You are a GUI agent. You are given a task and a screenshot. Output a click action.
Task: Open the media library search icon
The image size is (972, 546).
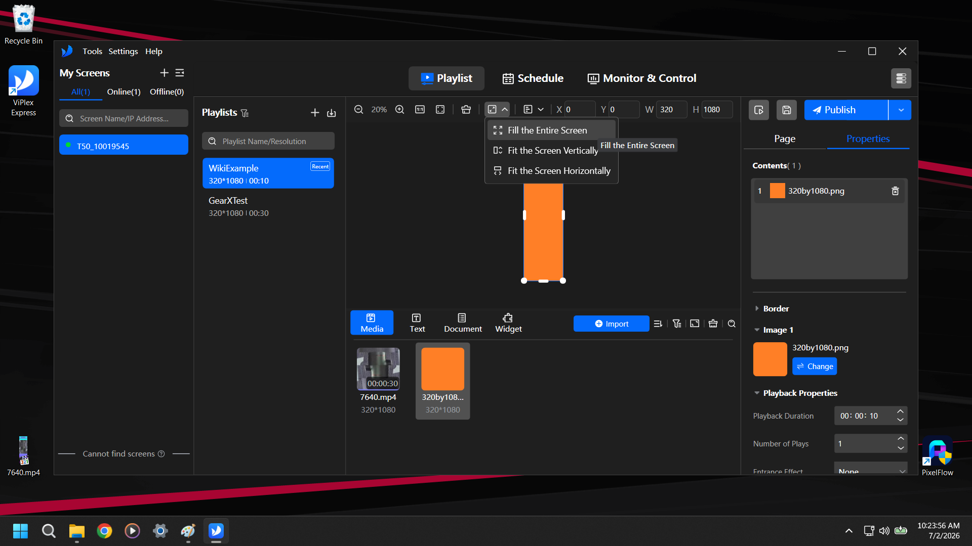click(x=732, y=324)
